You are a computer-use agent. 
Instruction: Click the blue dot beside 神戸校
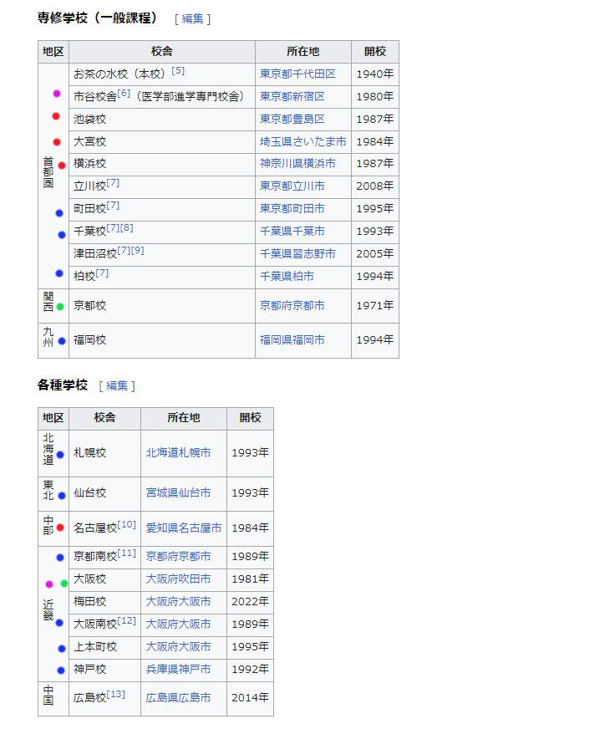click(61, 670)
